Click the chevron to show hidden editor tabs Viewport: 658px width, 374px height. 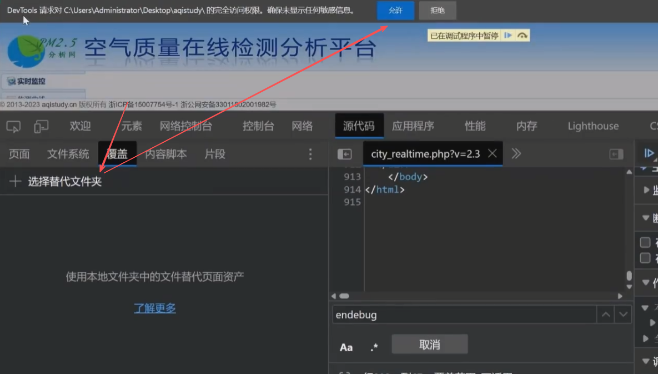[515, 154]
